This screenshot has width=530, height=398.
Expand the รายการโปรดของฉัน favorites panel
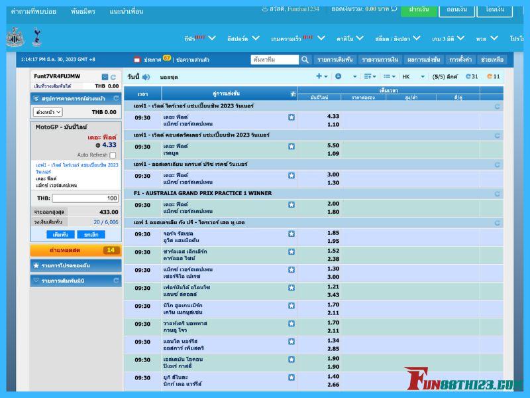76,266
